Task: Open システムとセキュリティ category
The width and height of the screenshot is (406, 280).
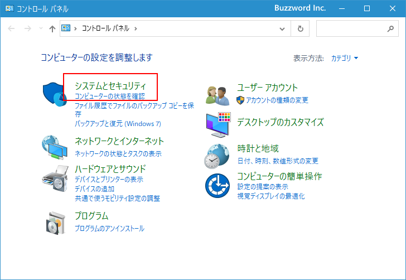Action: tap(110, 86)
